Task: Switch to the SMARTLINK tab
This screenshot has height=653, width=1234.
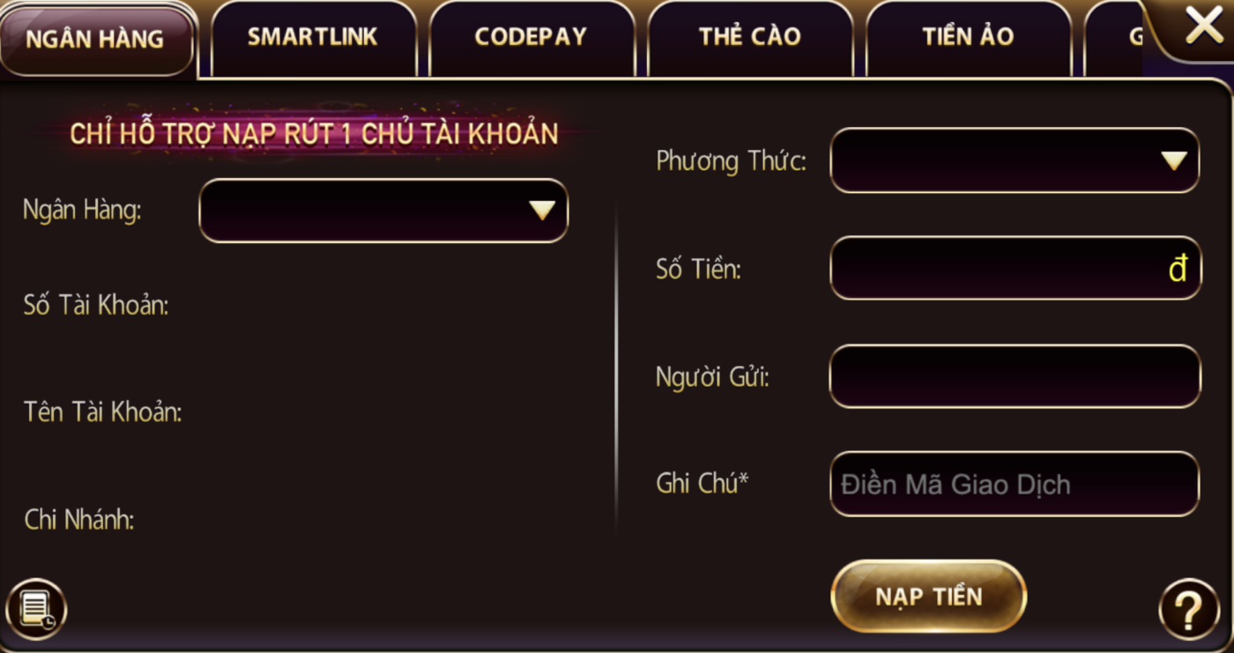Action: (313, 36)
